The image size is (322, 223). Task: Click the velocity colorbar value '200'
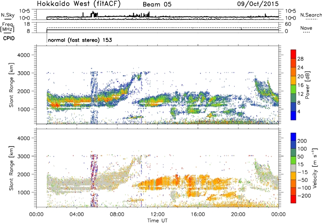[x=302, y=141]
